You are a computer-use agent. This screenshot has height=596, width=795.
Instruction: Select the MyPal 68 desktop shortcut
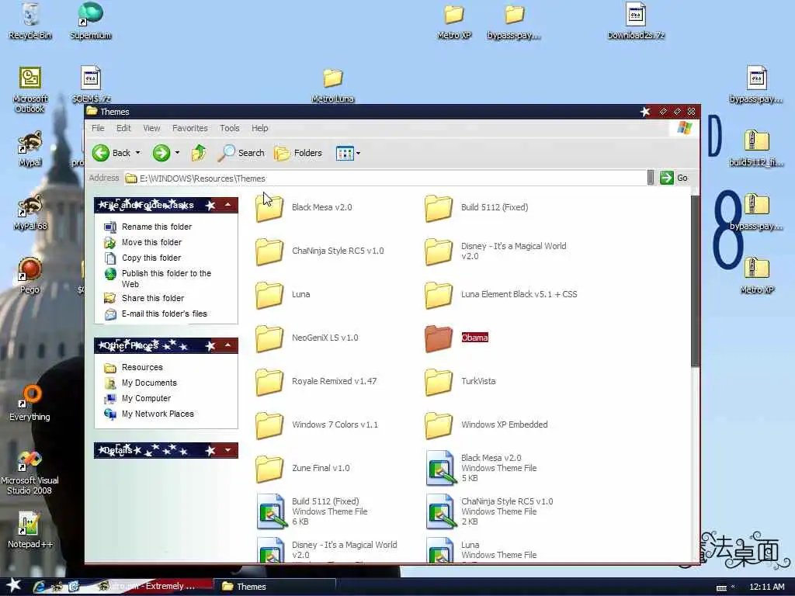pyautogui.click(x=30, y=213)
